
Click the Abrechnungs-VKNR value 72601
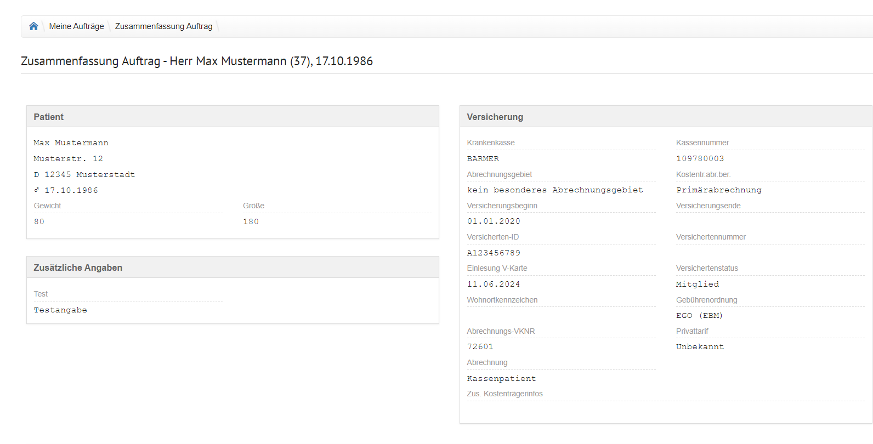pos(480,347)
